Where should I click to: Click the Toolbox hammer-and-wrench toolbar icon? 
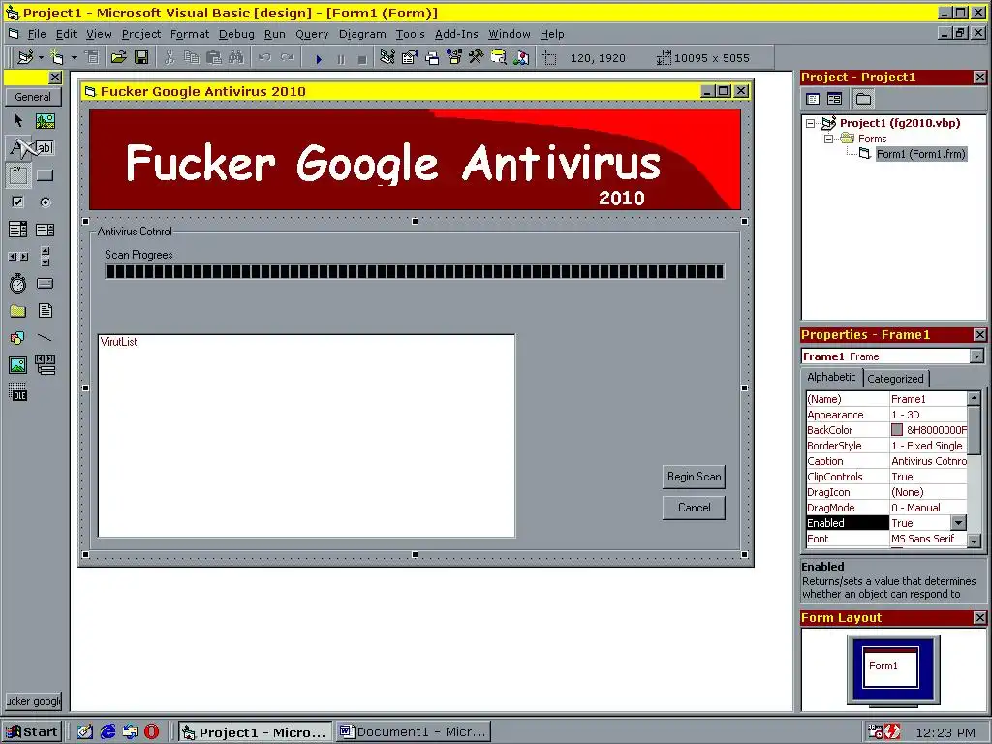pyautogui.click(x=477, y=58)
